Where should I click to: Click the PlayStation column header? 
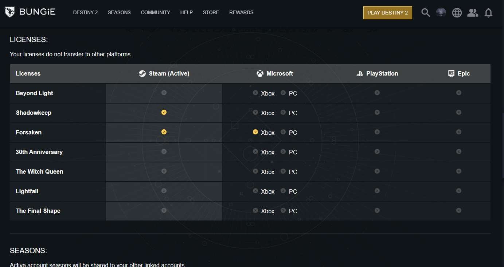(377, 74)
